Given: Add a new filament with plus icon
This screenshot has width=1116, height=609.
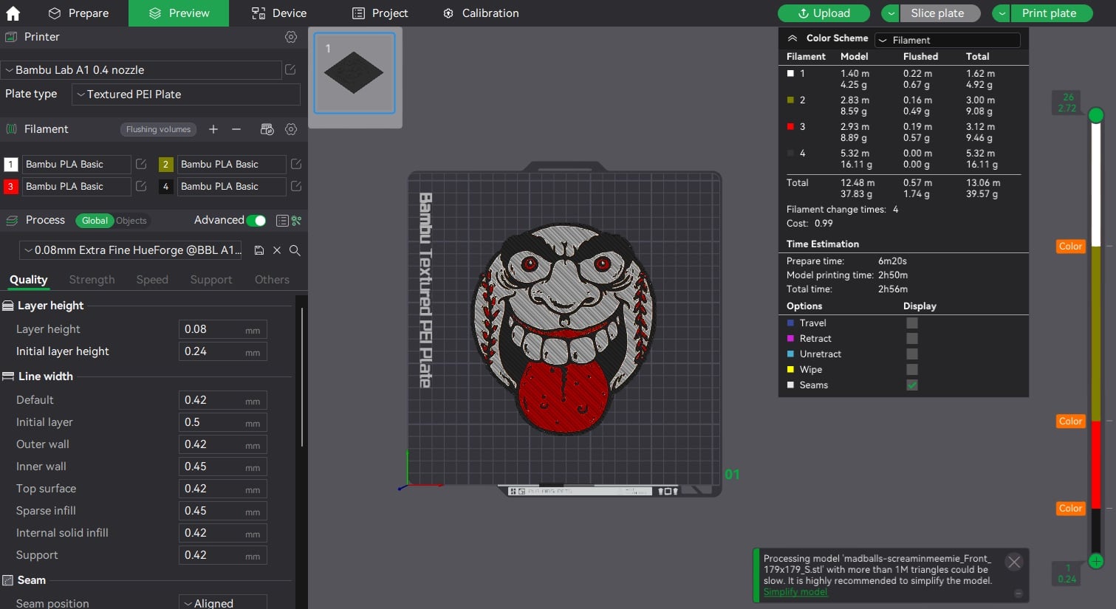Looking at the screenshot, I should (x=213, y=129).
